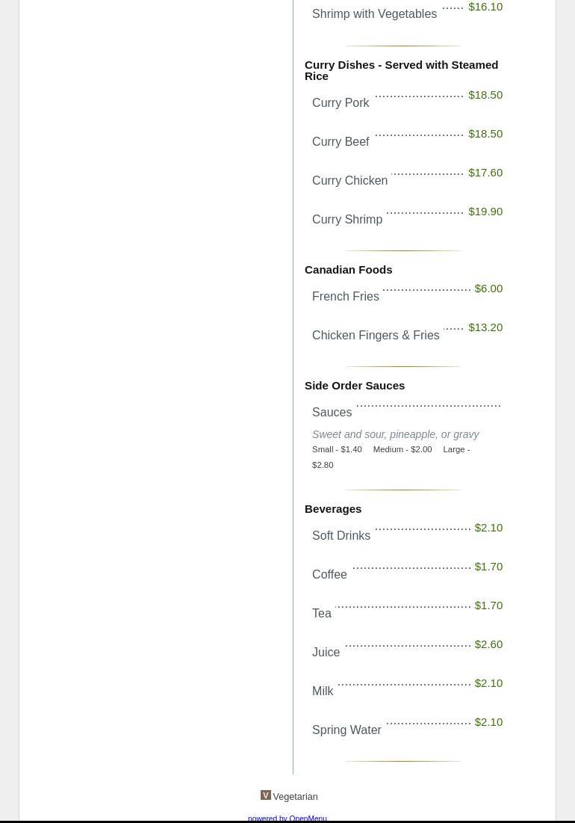Select the Juice menu item
This screenshot has height=823, width=575.
point(326,653)
